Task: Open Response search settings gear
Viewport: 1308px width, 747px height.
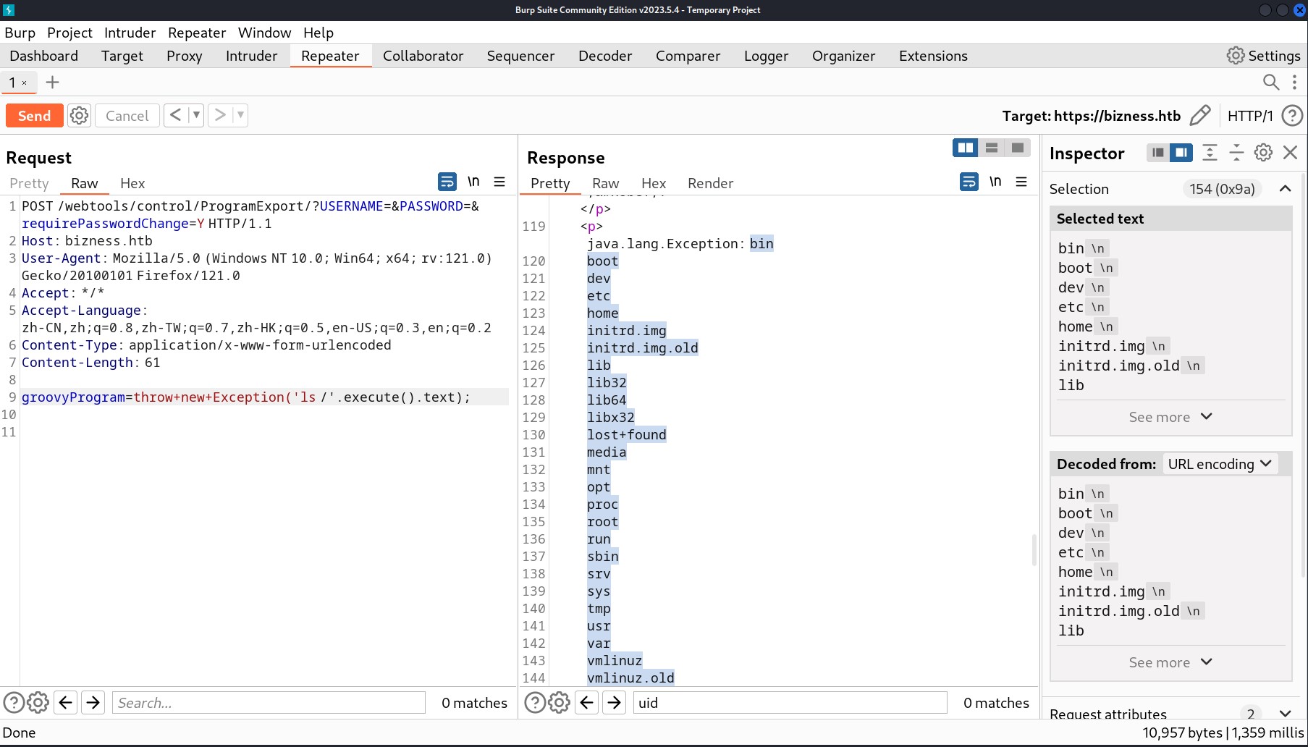Action: pos(559,703)
